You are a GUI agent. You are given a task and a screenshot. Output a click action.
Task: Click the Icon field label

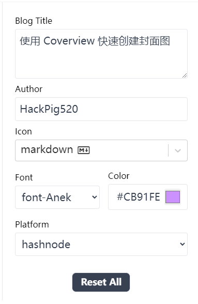tap(23, 132)
